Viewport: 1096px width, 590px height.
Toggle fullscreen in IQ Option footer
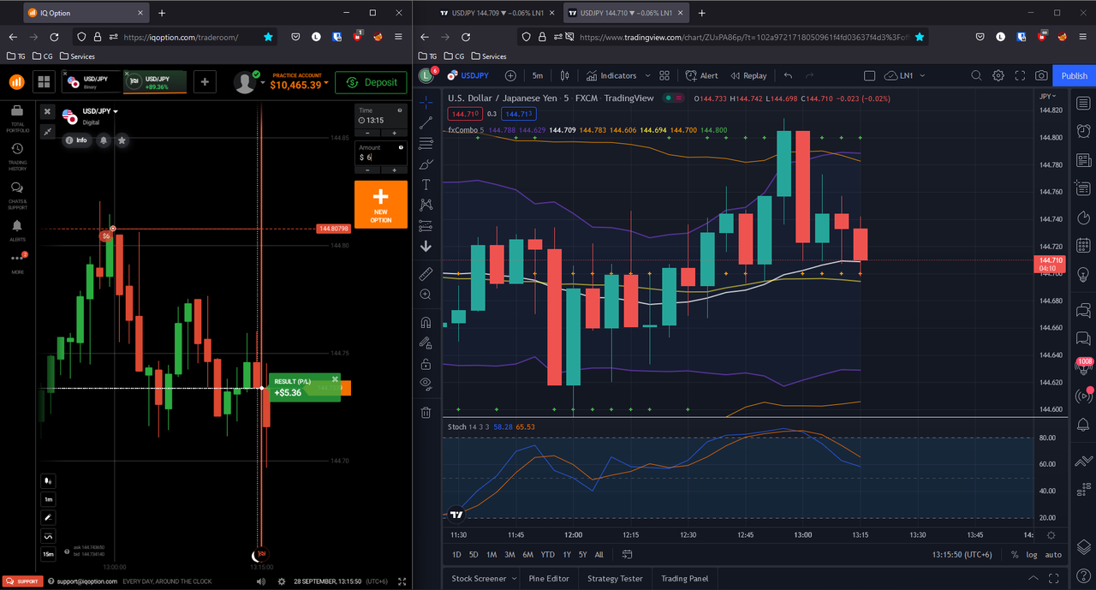point(402,581)
